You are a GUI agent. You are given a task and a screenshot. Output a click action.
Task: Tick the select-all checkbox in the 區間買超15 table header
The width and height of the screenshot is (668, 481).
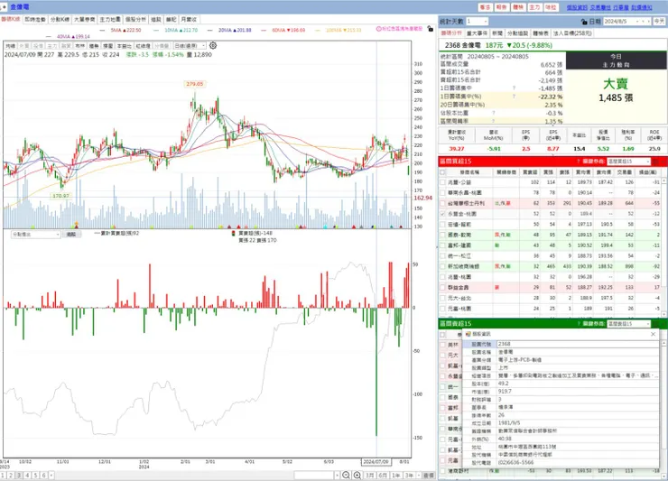443,172
